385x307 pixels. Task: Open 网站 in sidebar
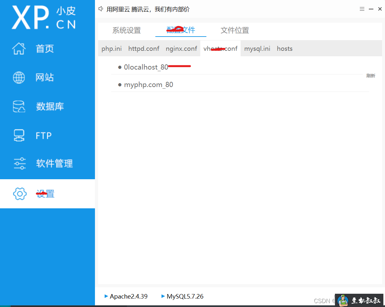[x=45, y=78]
